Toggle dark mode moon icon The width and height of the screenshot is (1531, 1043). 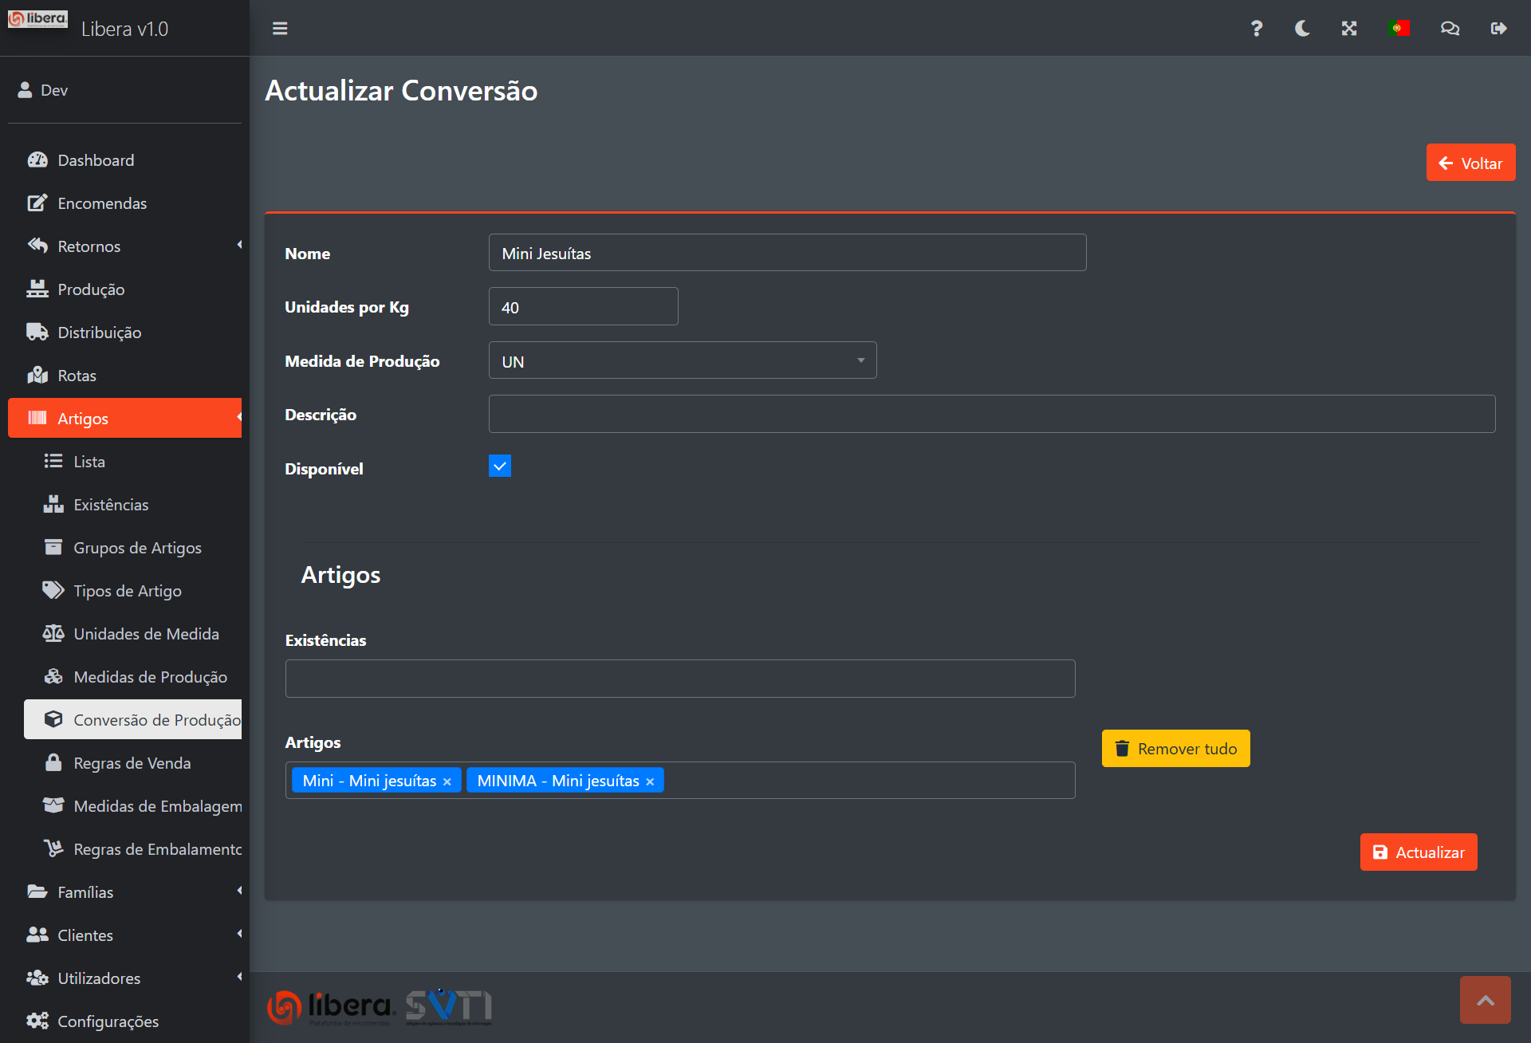(1302, 29)
